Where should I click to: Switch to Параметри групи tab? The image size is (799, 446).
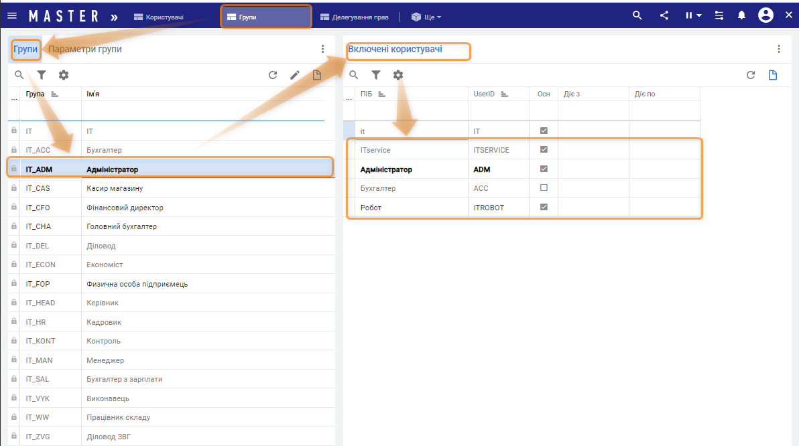85,49
